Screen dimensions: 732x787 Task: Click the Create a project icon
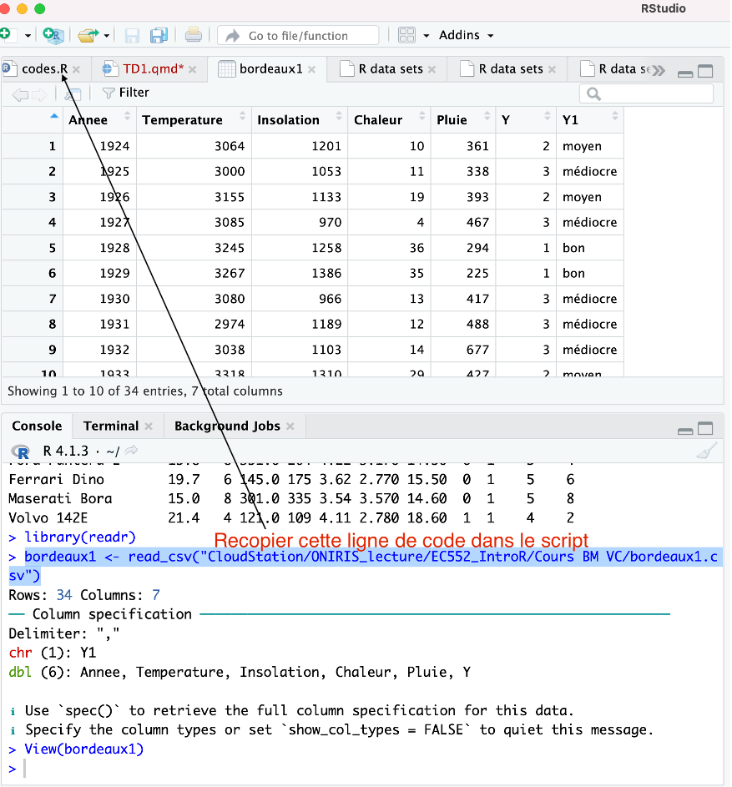pyautogui.click(x=53, y=35)
